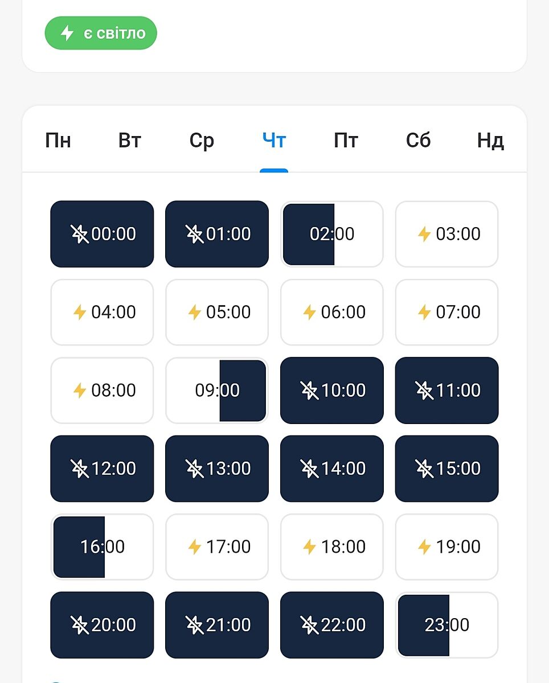Click the crossed lightning icon at 15:00
Screen dimensions: 549x683
tap(424, 468)
